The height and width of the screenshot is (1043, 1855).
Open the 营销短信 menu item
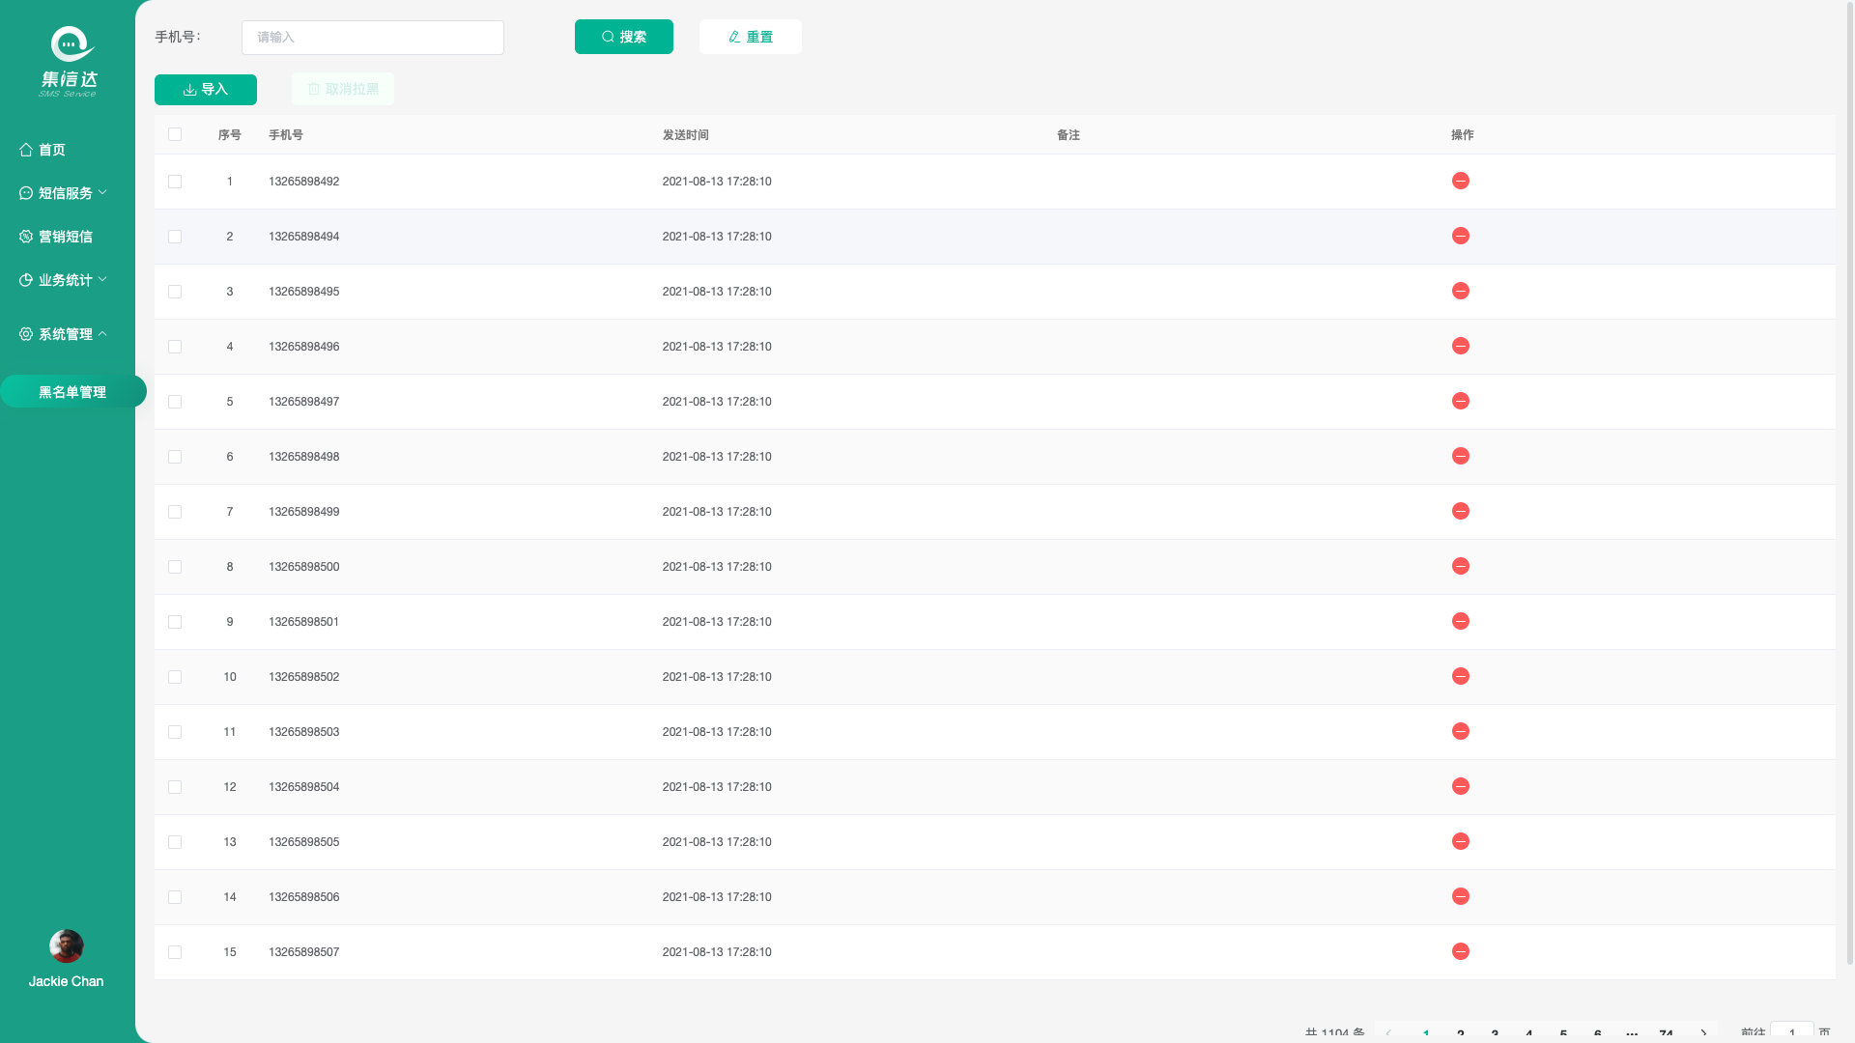64,237
